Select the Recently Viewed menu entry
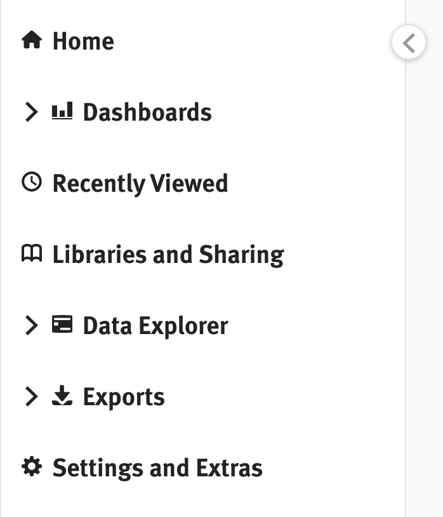Viewport: 443px width, 517px height. 140,183
